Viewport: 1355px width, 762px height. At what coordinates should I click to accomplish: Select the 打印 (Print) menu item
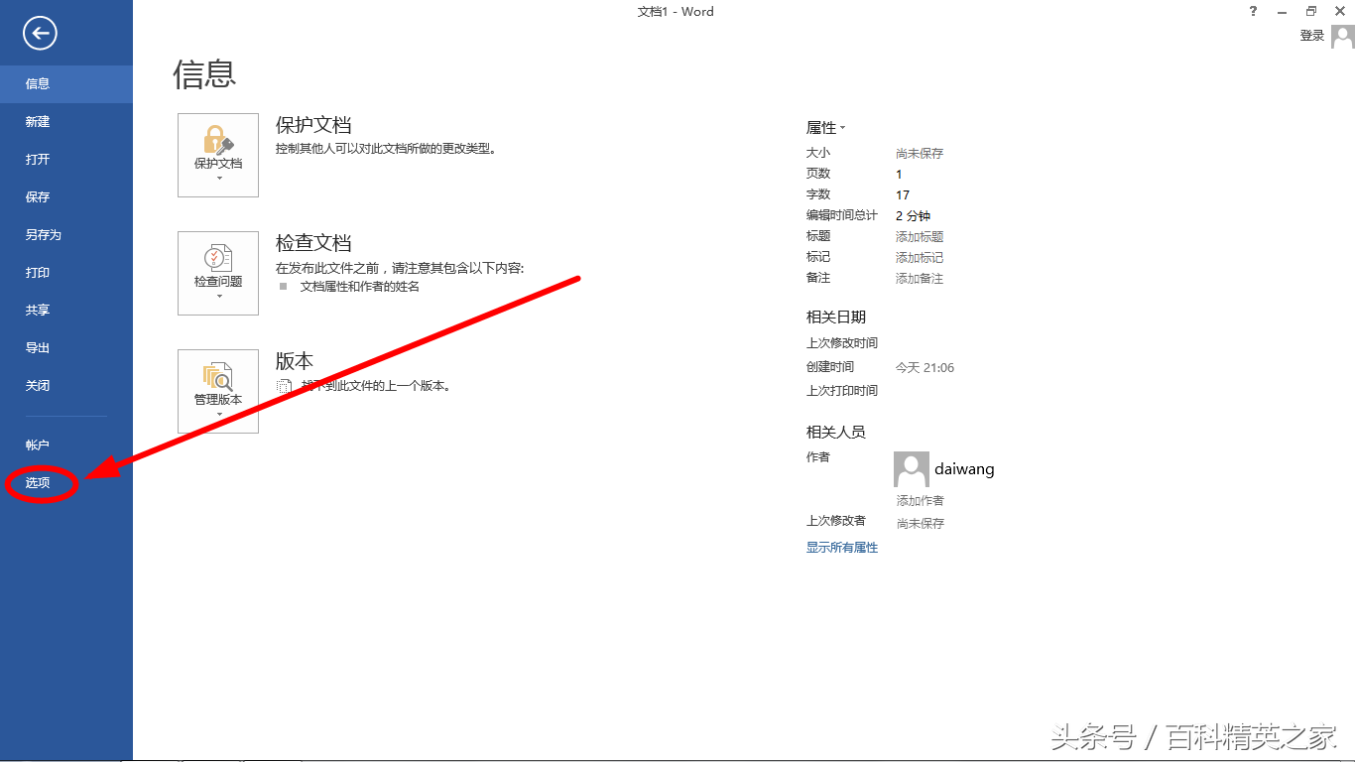pos(66,273)
